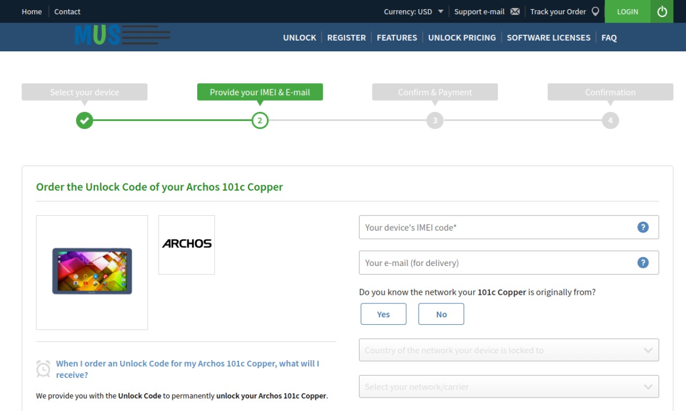Click the 'Select your device' step tab
This screenshot has width=686, height=411.
84,92
